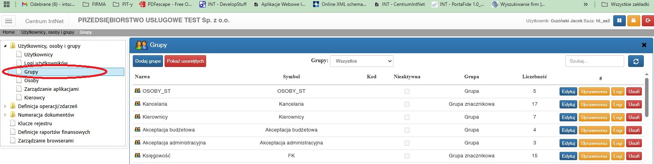Expand Definicja operacji/zdarzeń tree node

(x=5, y=106)
